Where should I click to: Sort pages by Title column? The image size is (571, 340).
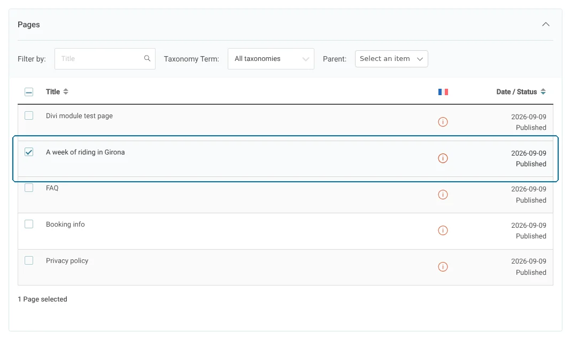point(57,92)
